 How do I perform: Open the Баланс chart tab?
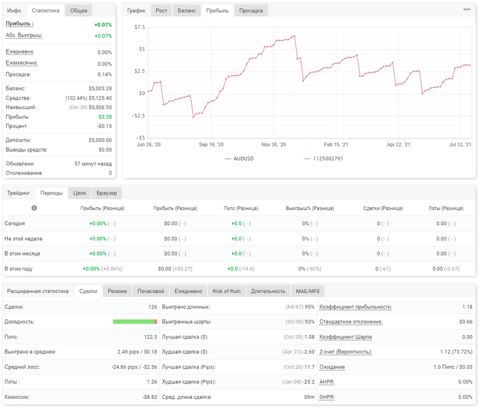pyautogui.click(x=187, y=10)
